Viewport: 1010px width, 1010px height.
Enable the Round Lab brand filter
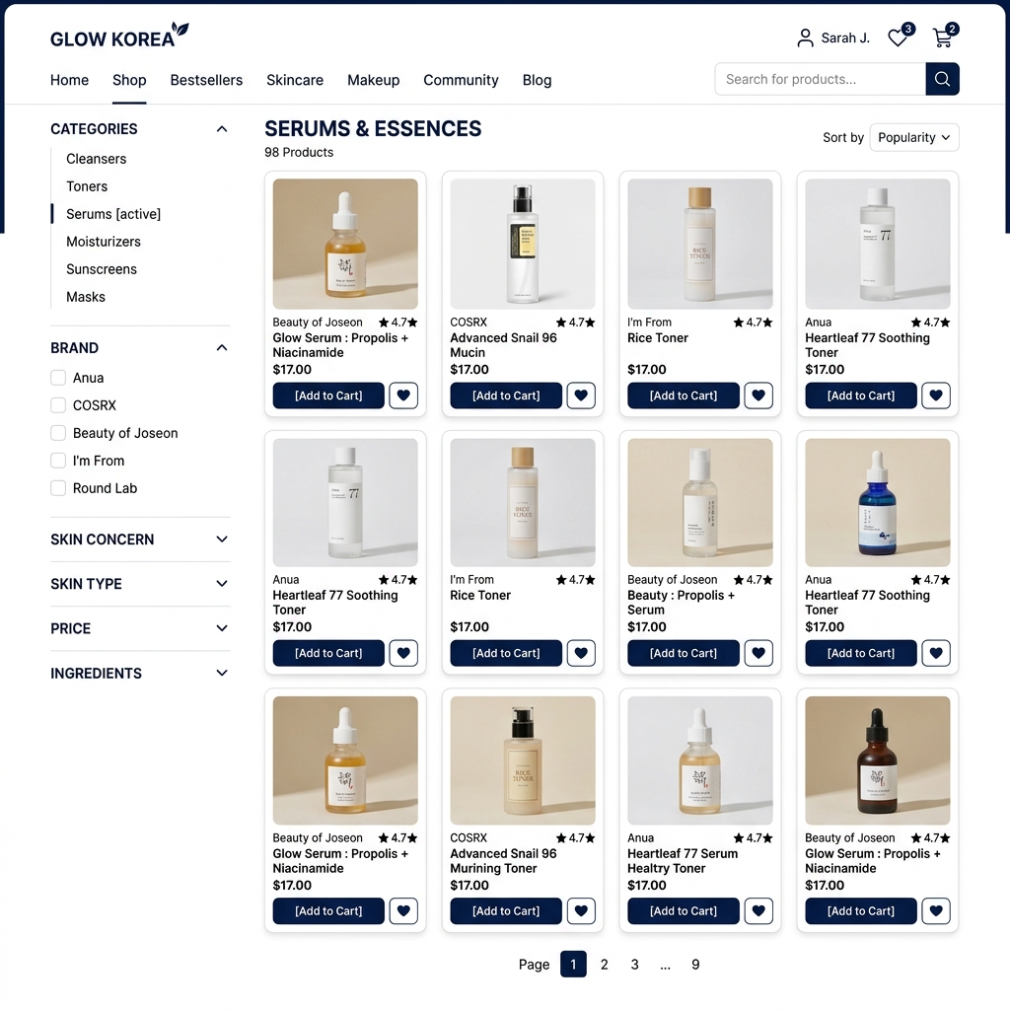point(58,488)
